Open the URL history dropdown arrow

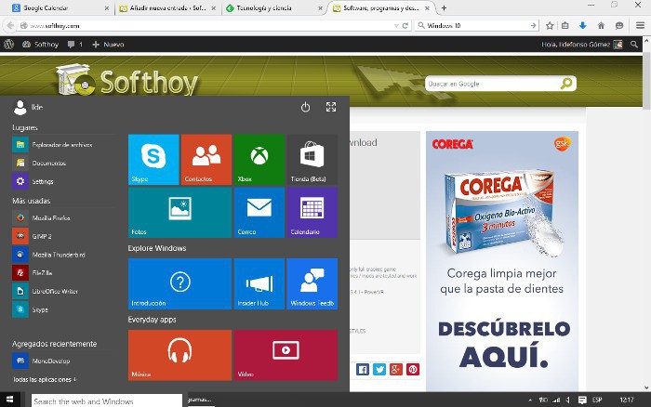tap(396, 26)
